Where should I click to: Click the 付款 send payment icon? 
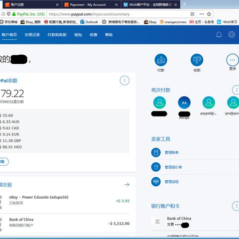point(161,60)
